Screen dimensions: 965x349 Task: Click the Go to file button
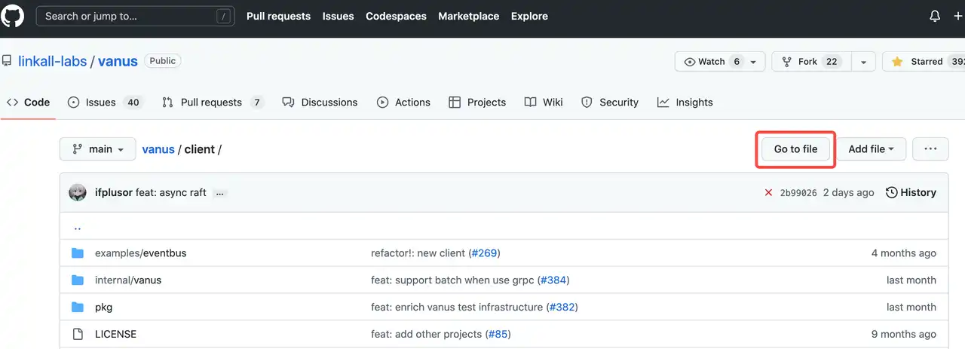coord(795,149)
